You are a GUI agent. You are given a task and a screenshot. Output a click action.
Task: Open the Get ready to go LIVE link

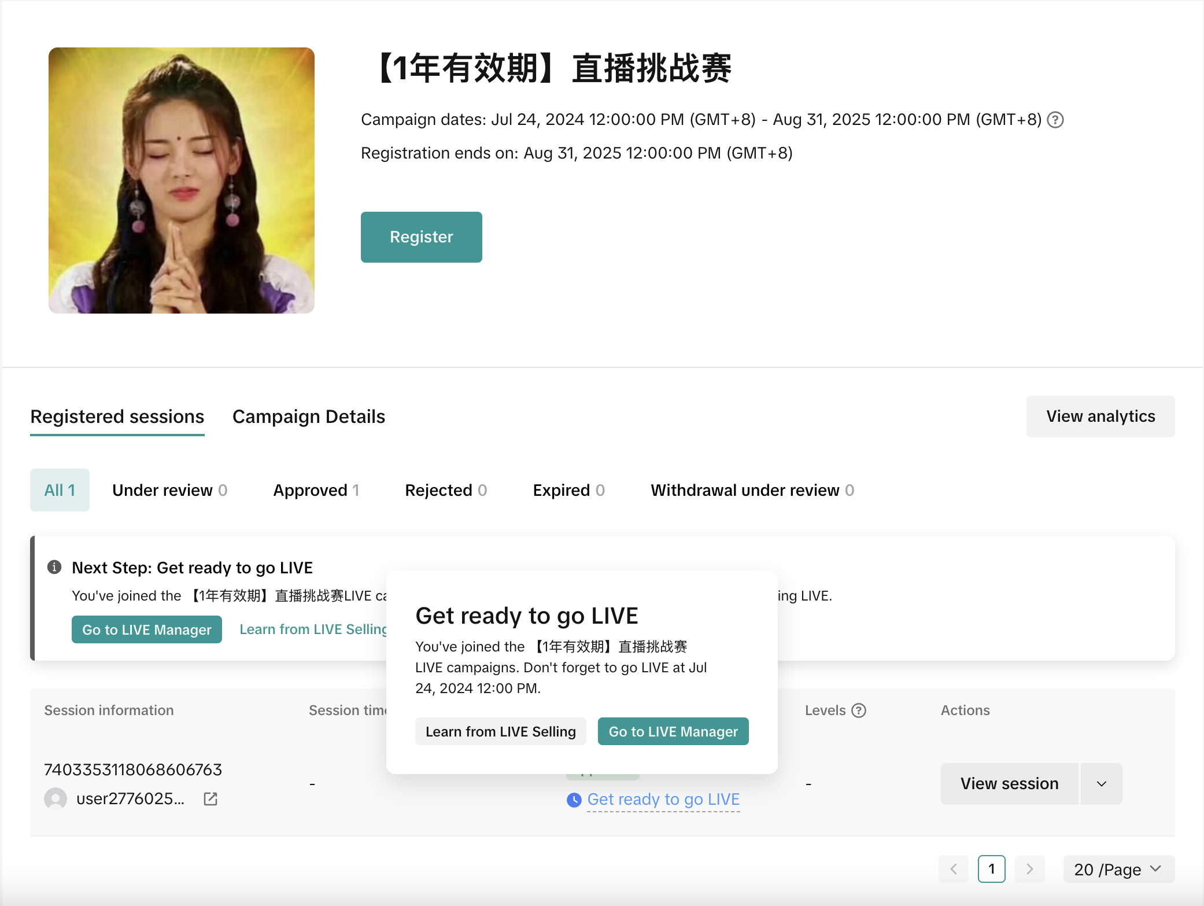click(x=663, y=800)
